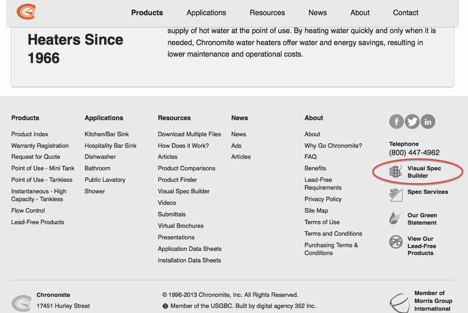Open the Terms of Use link
Image resolution: width=468 pixels, height=313 pixels.
322,222
